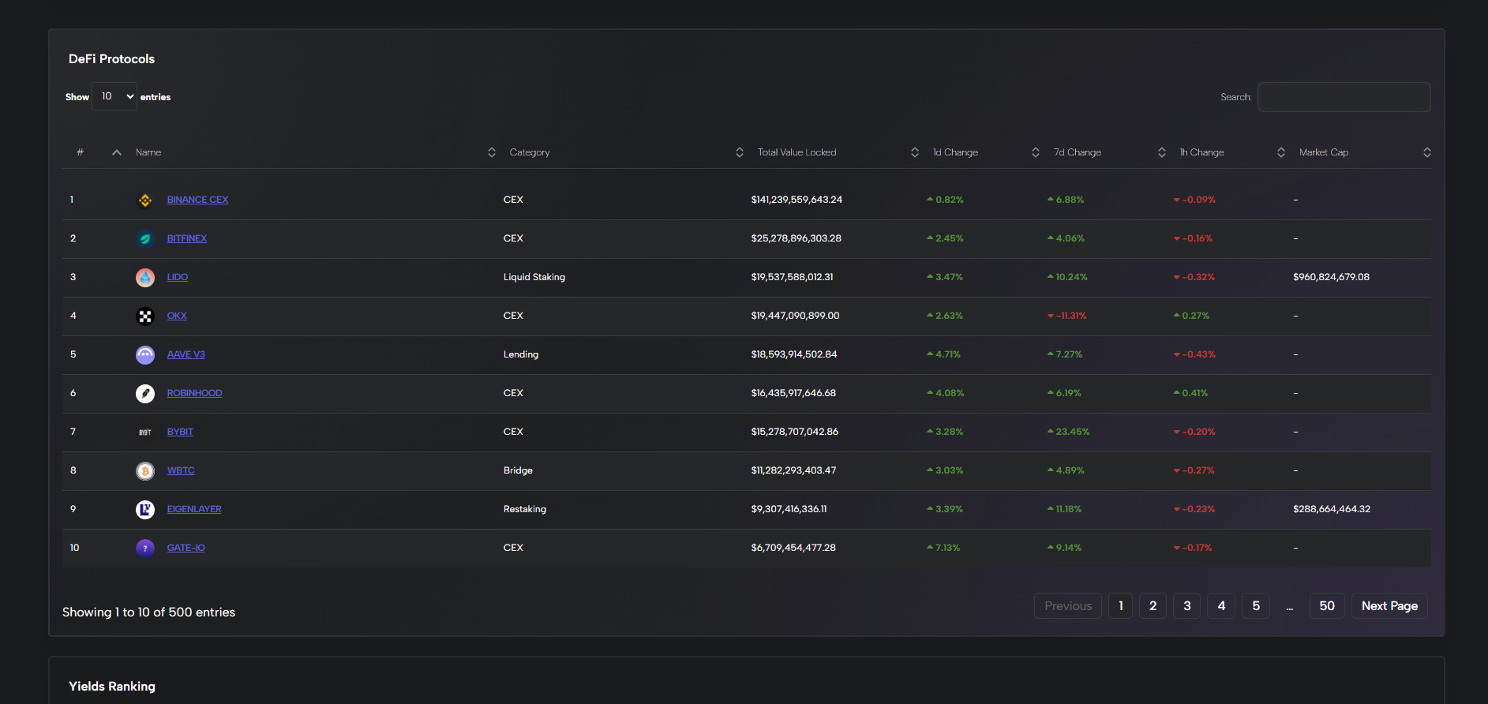
Task: Click the Binance CEX logo icon
Action: click(145, 200)
